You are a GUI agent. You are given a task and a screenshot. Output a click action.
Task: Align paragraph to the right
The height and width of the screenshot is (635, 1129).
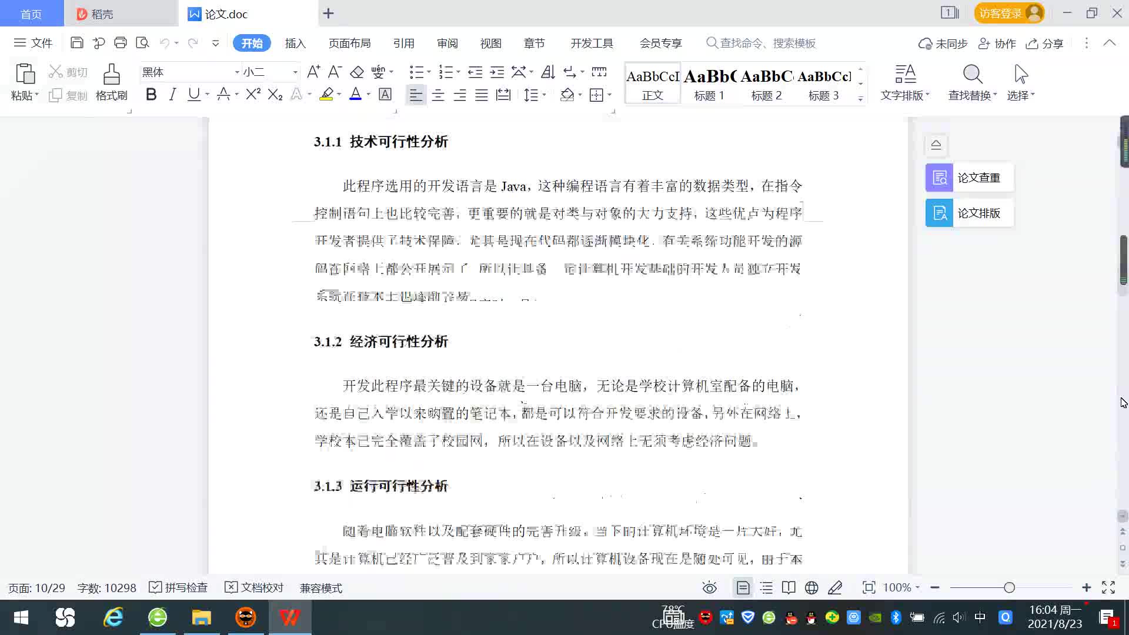pyautogui.click(x=460, y=95)
